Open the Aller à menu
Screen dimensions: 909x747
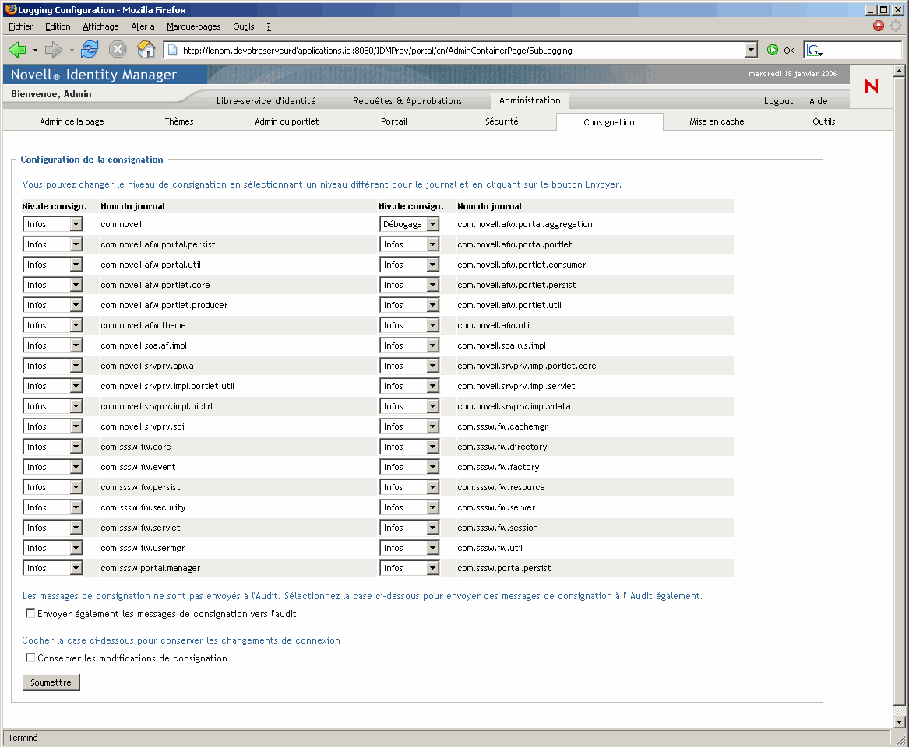click(143, 26)
